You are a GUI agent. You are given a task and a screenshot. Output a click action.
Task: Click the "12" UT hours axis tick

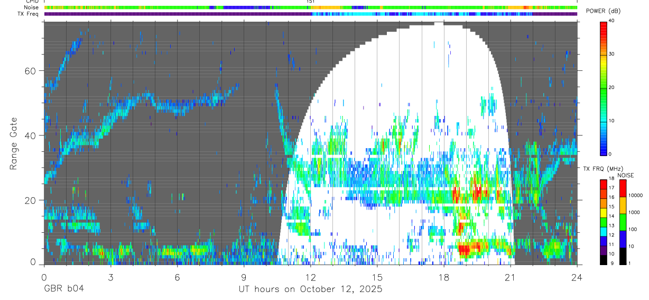[x=310, y=277]
